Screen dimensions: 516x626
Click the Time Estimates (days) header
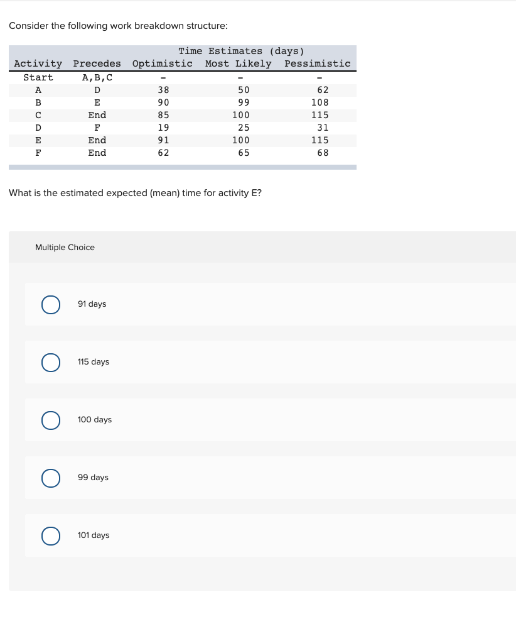(241, 51)
